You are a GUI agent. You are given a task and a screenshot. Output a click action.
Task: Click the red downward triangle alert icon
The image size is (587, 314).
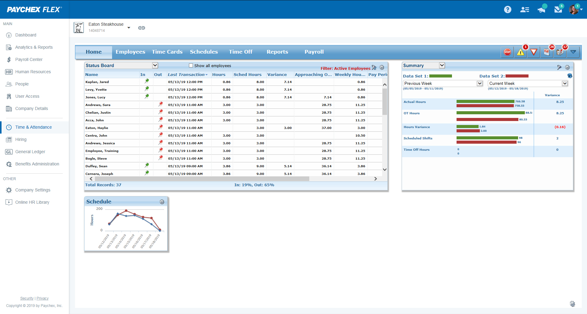pos(534,52)
